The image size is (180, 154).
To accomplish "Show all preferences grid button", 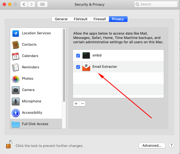I will tap(42, 4).
